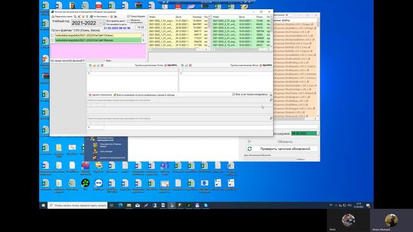Click 'Размер' column header of yellow table
The height and width of the screenshot is (232, 413).
197,17
